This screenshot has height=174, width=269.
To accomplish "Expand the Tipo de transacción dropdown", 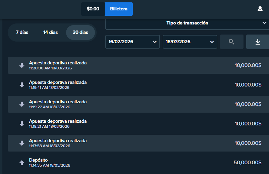I will tap(187, 24).
